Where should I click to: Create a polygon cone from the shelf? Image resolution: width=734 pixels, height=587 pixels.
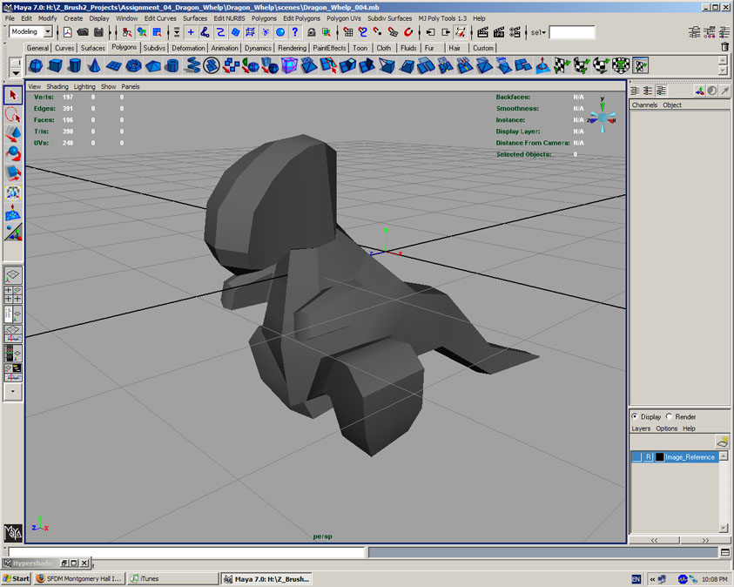(94, 65)
